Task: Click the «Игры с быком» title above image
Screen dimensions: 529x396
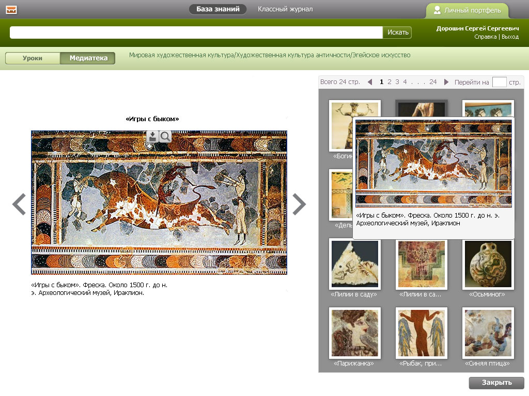Action: pos(152,119)
